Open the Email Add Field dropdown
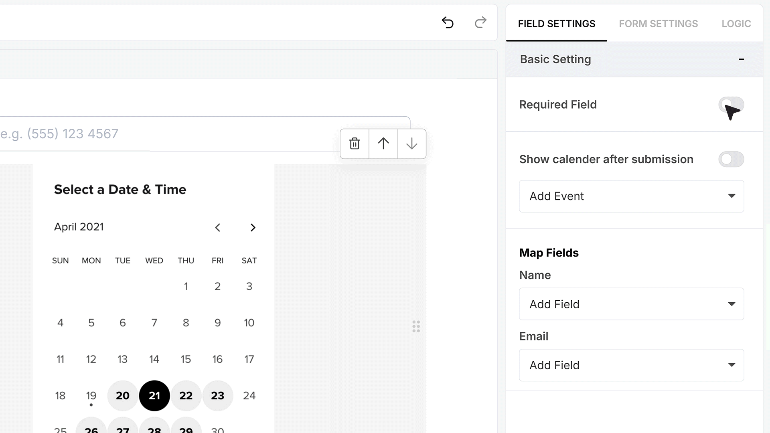Image resolution: width=770 pixels, height=433 pixels. pos(632,365)
